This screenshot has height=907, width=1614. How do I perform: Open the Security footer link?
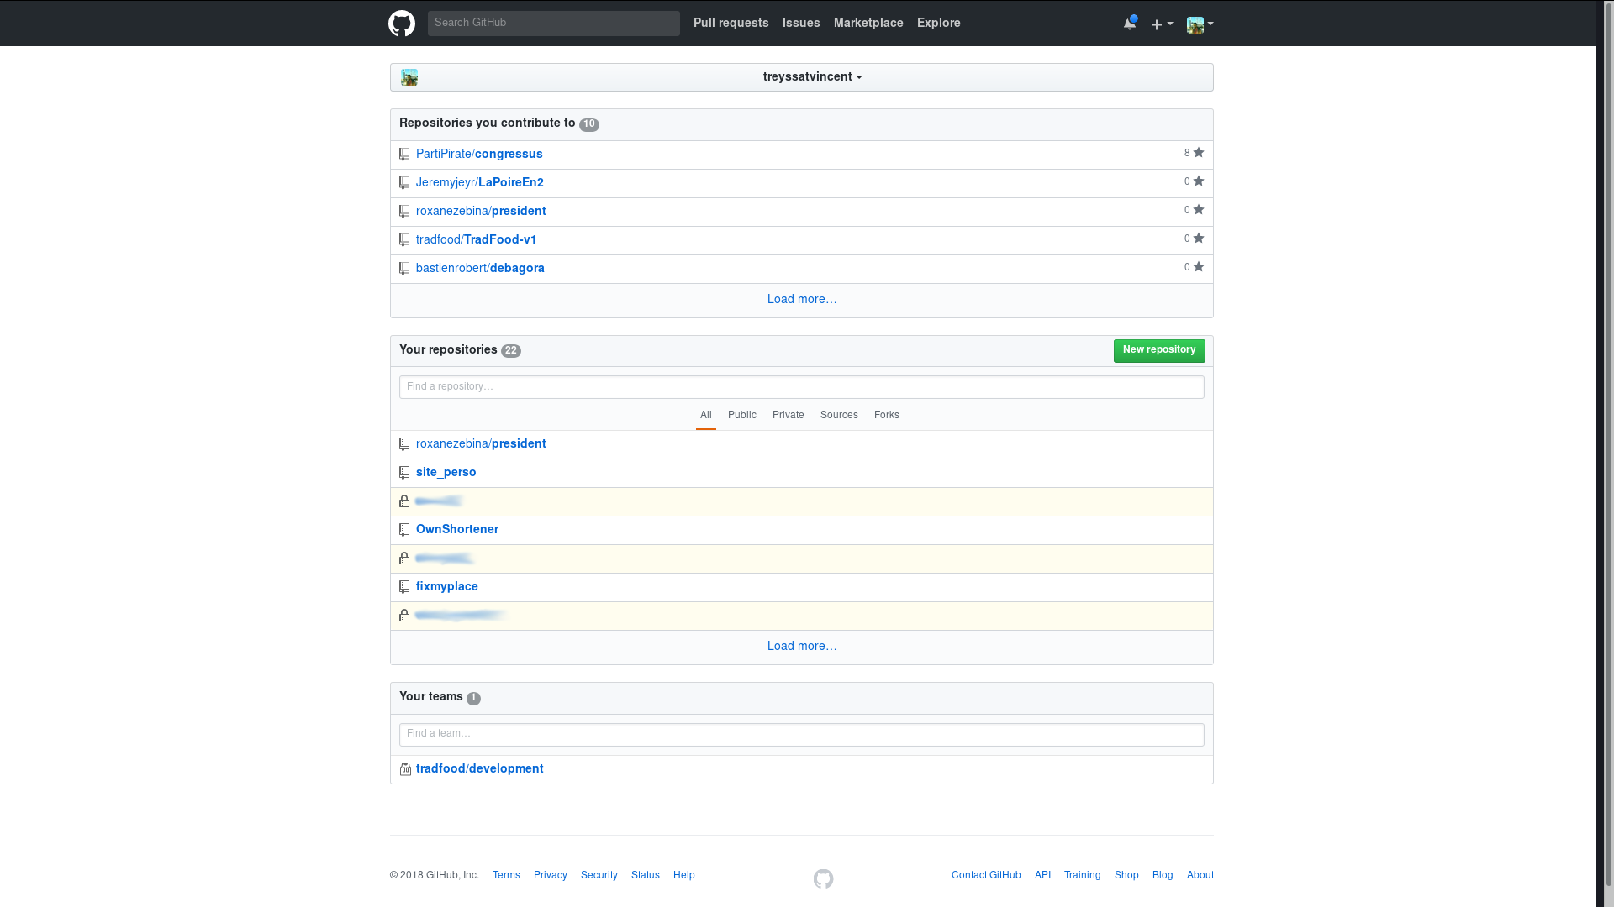point(599,876)
